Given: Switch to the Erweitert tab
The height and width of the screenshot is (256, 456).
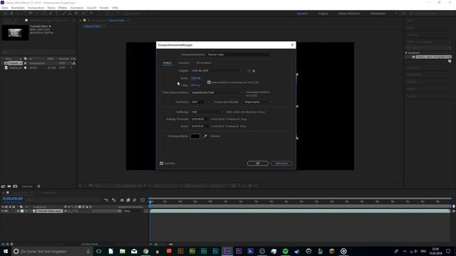Looking at the screenshot, I should [184, 63].
